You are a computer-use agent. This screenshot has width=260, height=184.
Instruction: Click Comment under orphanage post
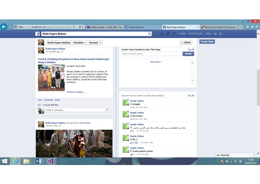pyautogui.click(x=48, y=100)
